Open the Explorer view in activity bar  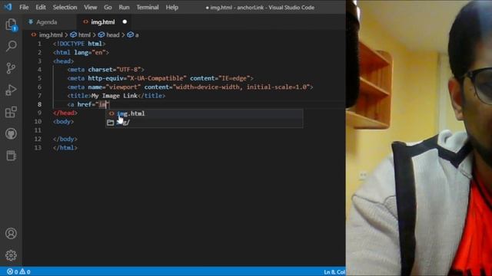[11, 25]
